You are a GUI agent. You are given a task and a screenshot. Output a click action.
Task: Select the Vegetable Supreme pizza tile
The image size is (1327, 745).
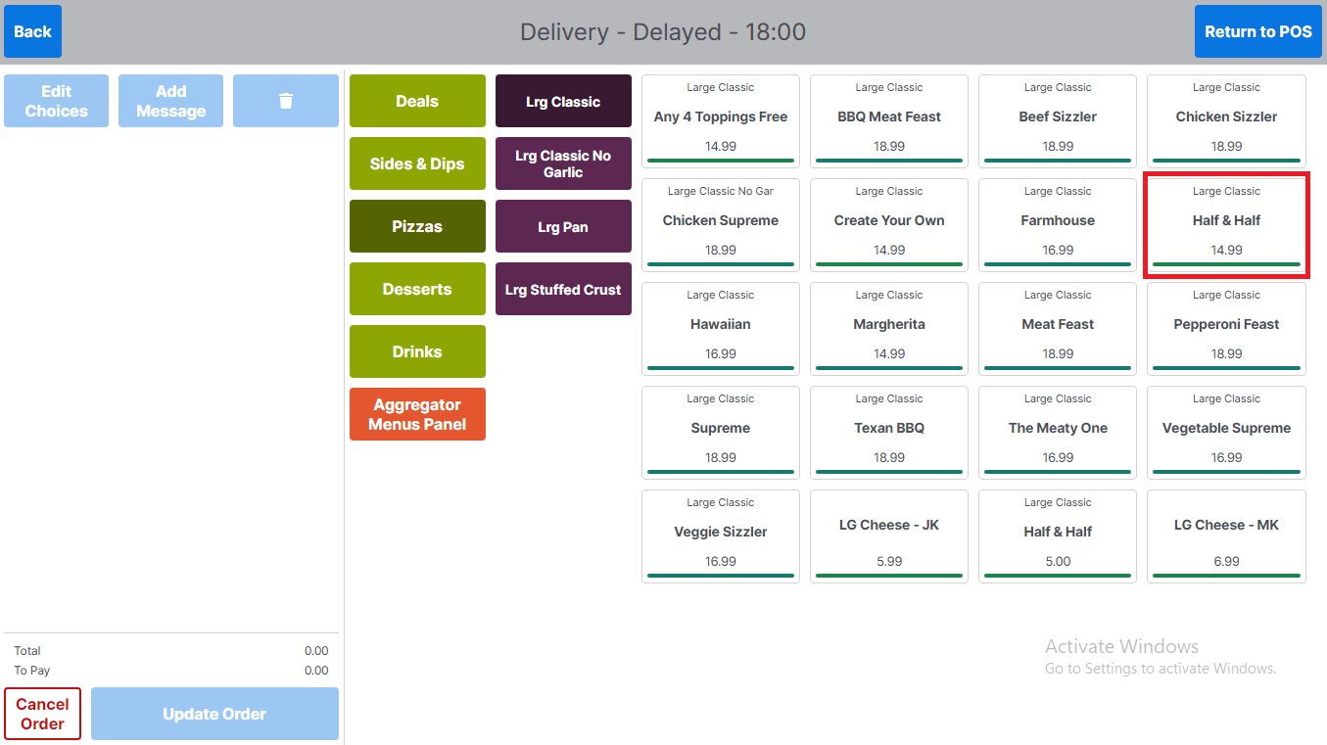(x=1226, y=433)
